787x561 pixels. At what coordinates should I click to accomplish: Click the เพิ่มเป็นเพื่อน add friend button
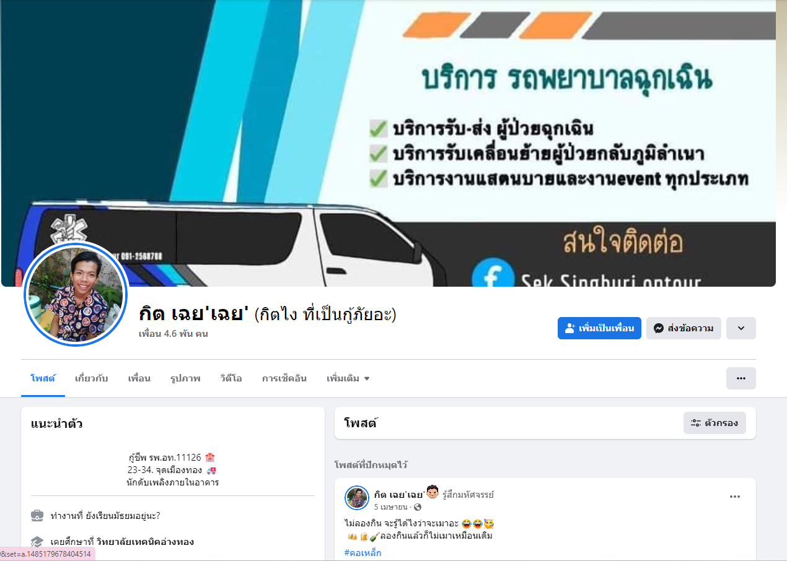[x=599, y=328]
